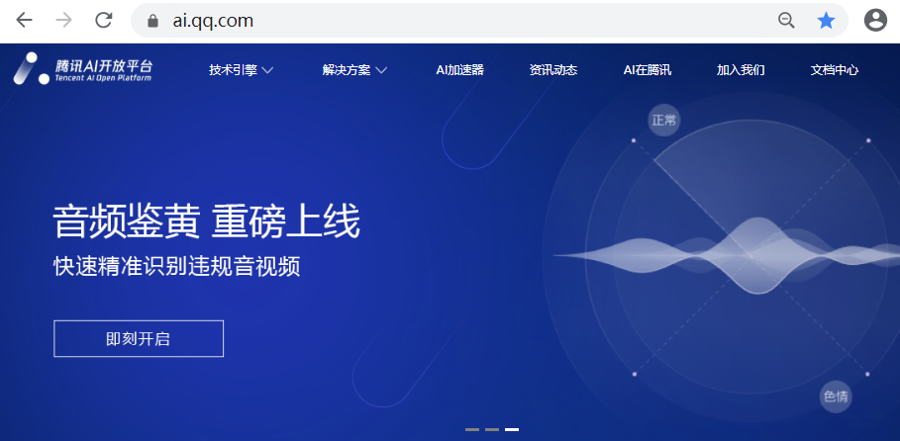Click the 即刻开启 button

(139, 339)
